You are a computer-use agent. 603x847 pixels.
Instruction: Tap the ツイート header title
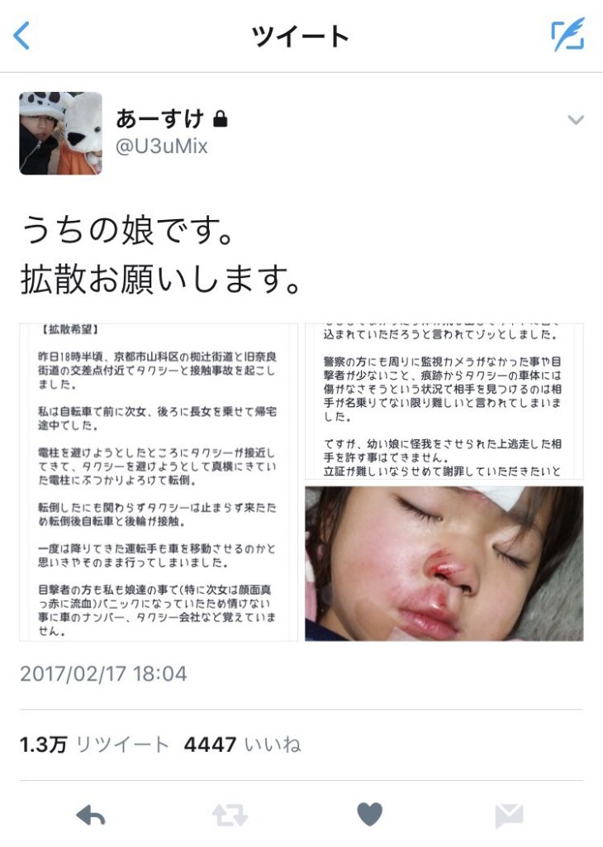point(301,36)
